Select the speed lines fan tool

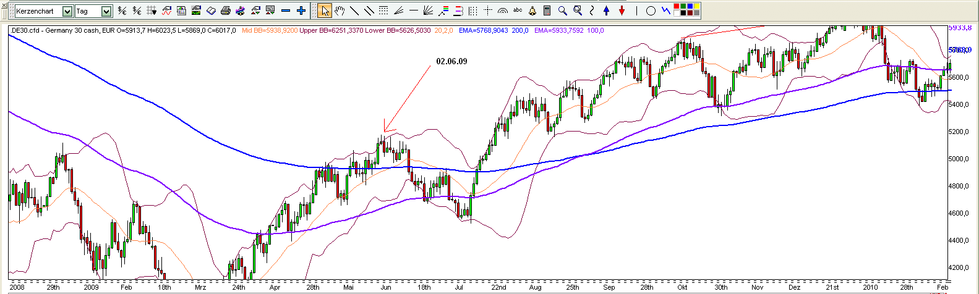click(398, 10)
